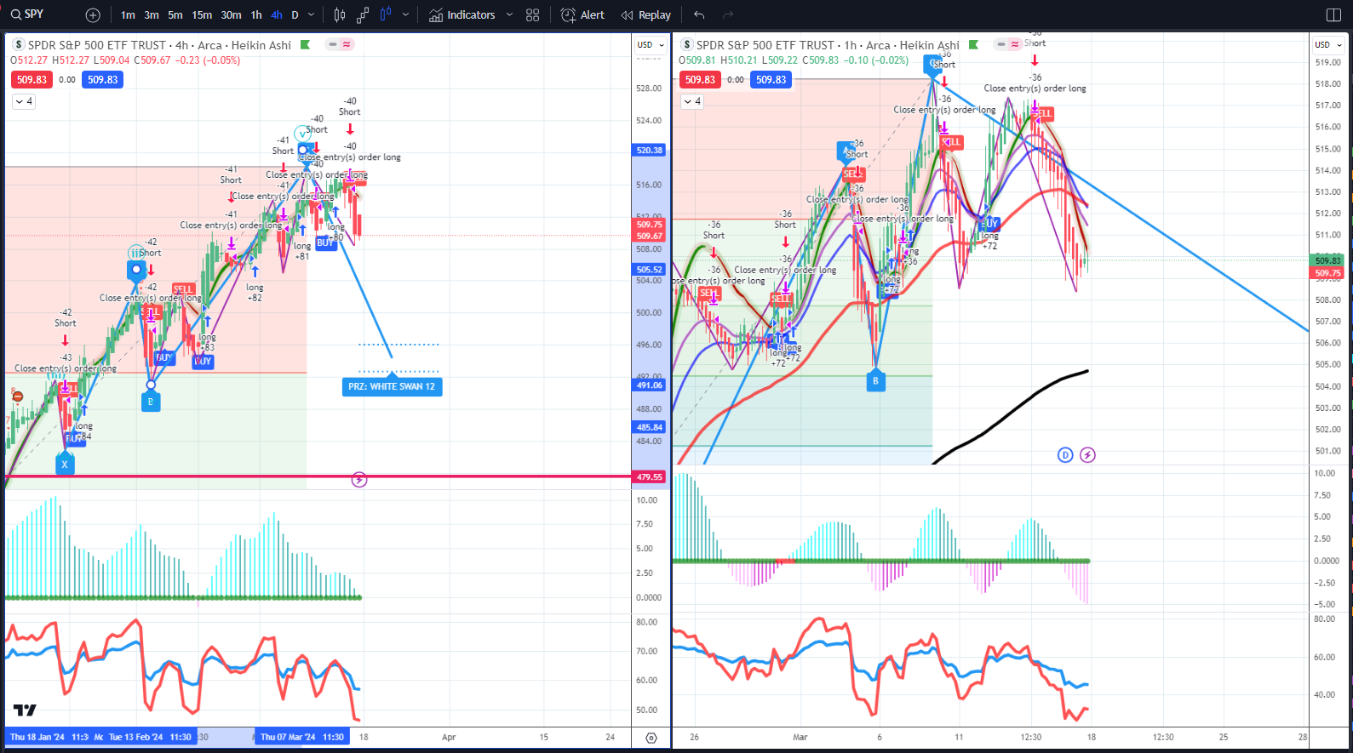Open USD currency dropdown on right chart
The width and height of the screenshot is (1353, 753).
tap(1327, 45)
